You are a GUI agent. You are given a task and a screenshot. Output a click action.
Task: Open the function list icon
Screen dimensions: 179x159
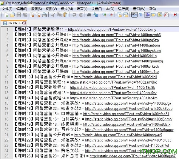pos(166,15)
